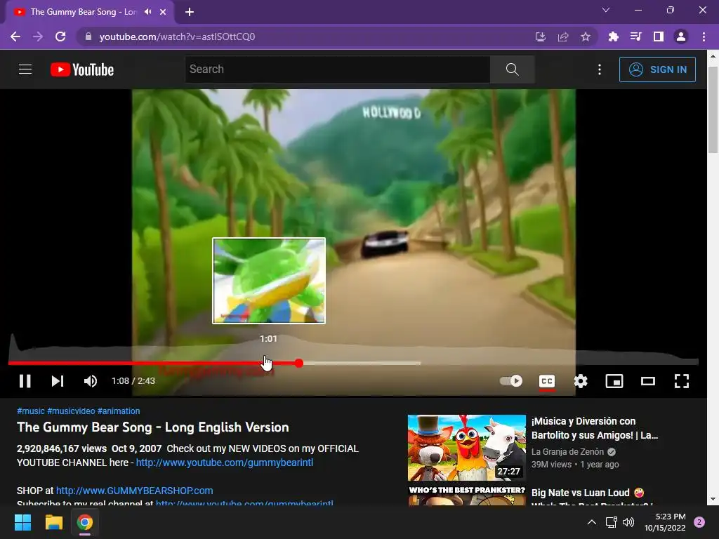Show hidden tray icons chevron
Screen dimensions: 719x539
pyautogui.click(x=592, y=522)
